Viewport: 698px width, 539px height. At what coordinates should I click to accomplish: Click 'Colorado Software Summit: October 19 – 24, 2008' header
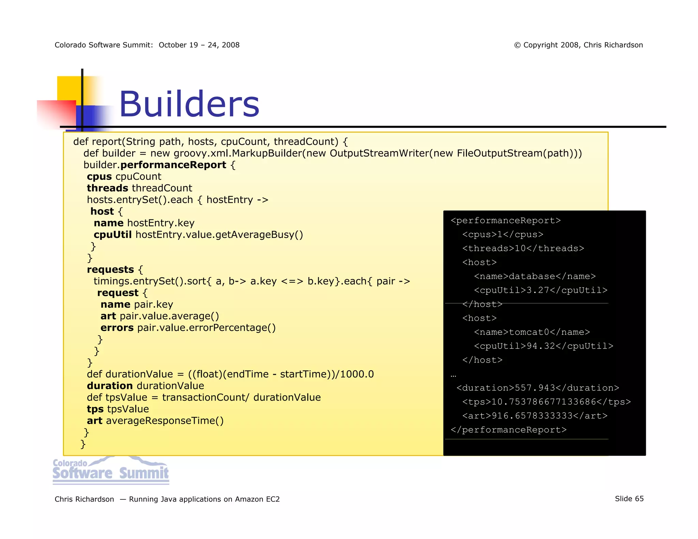[x=147, y=45]
